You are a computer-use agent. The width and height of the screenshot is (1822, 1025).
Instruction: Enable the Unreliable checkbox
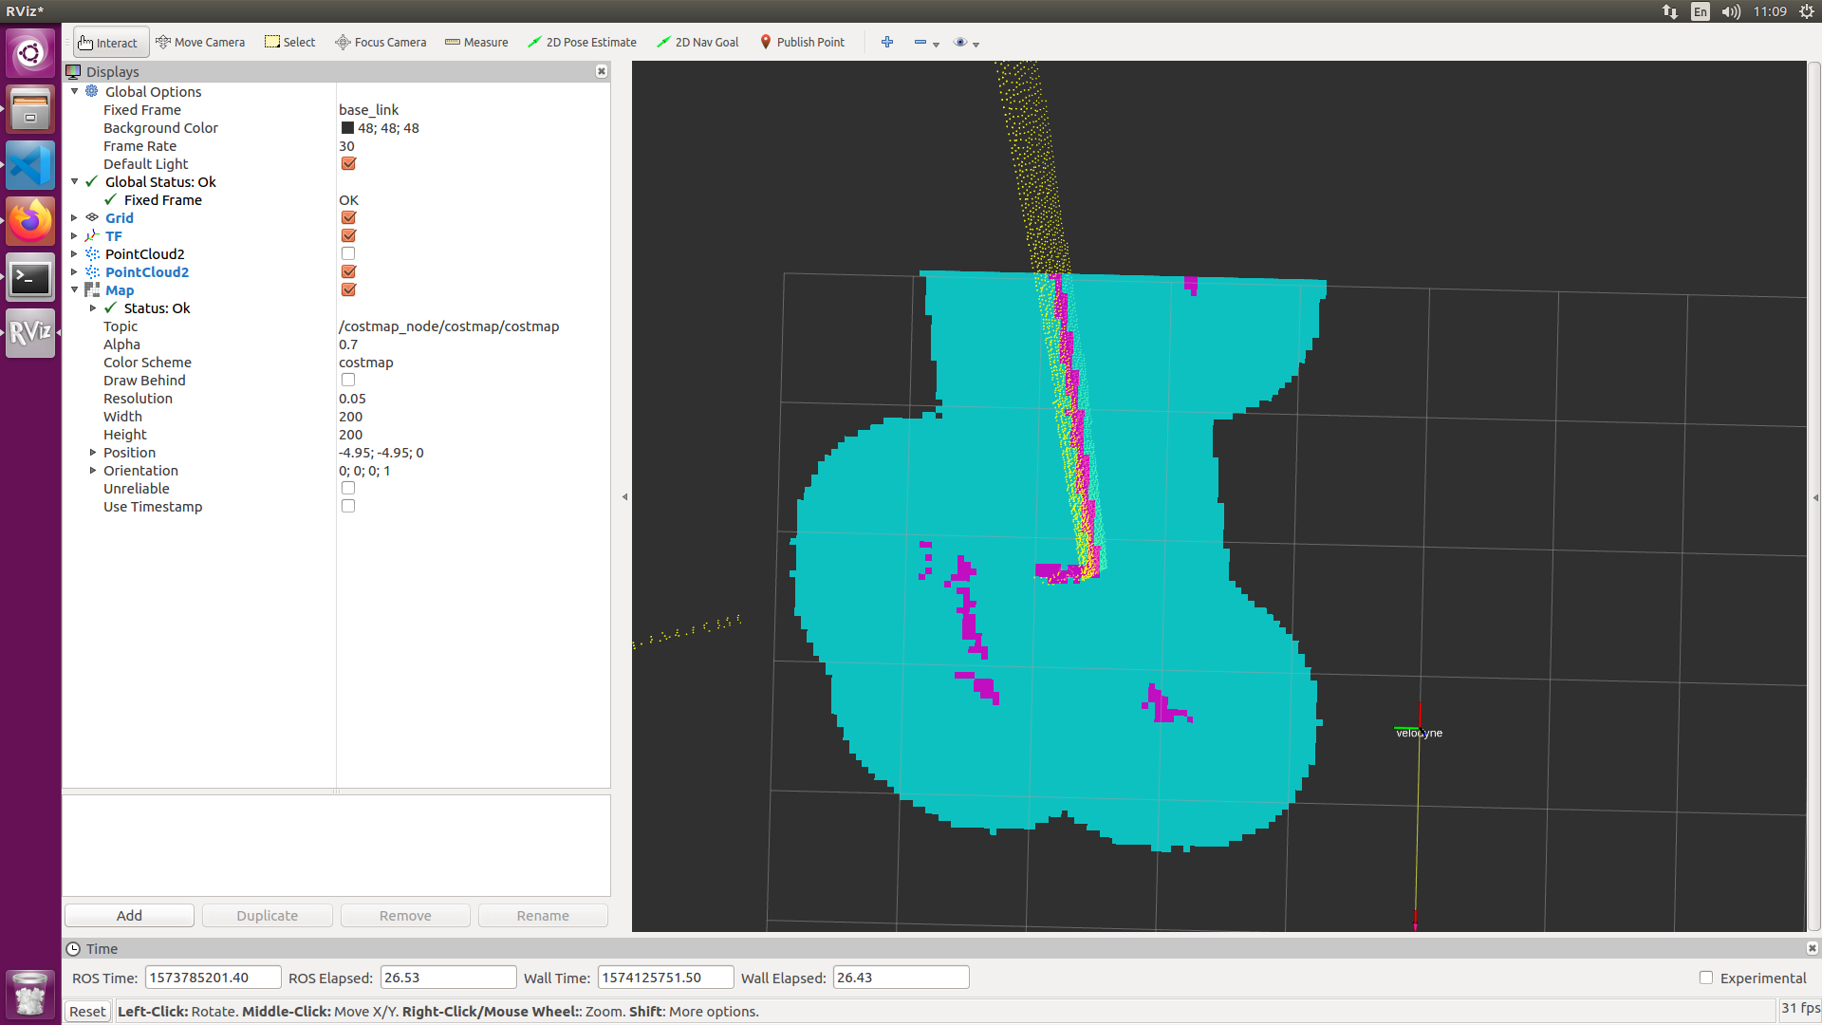(x=348, y=488)
